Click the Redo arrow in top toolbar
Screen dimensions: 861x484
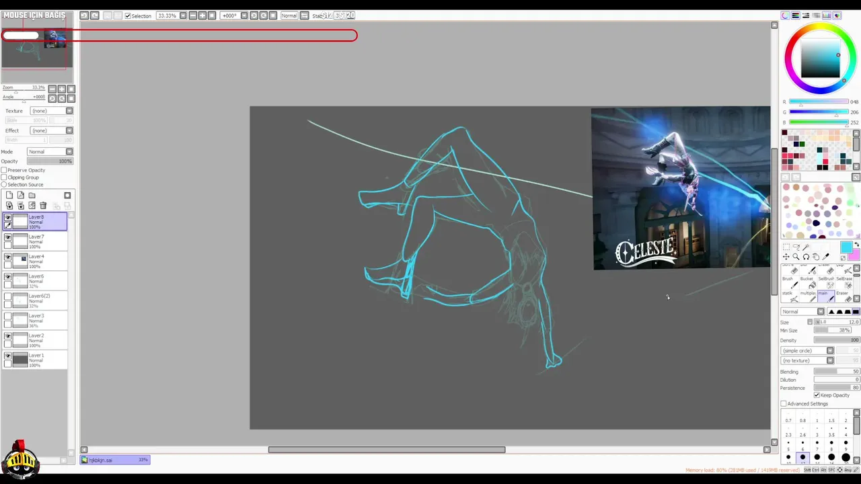(x=95, y=15)
